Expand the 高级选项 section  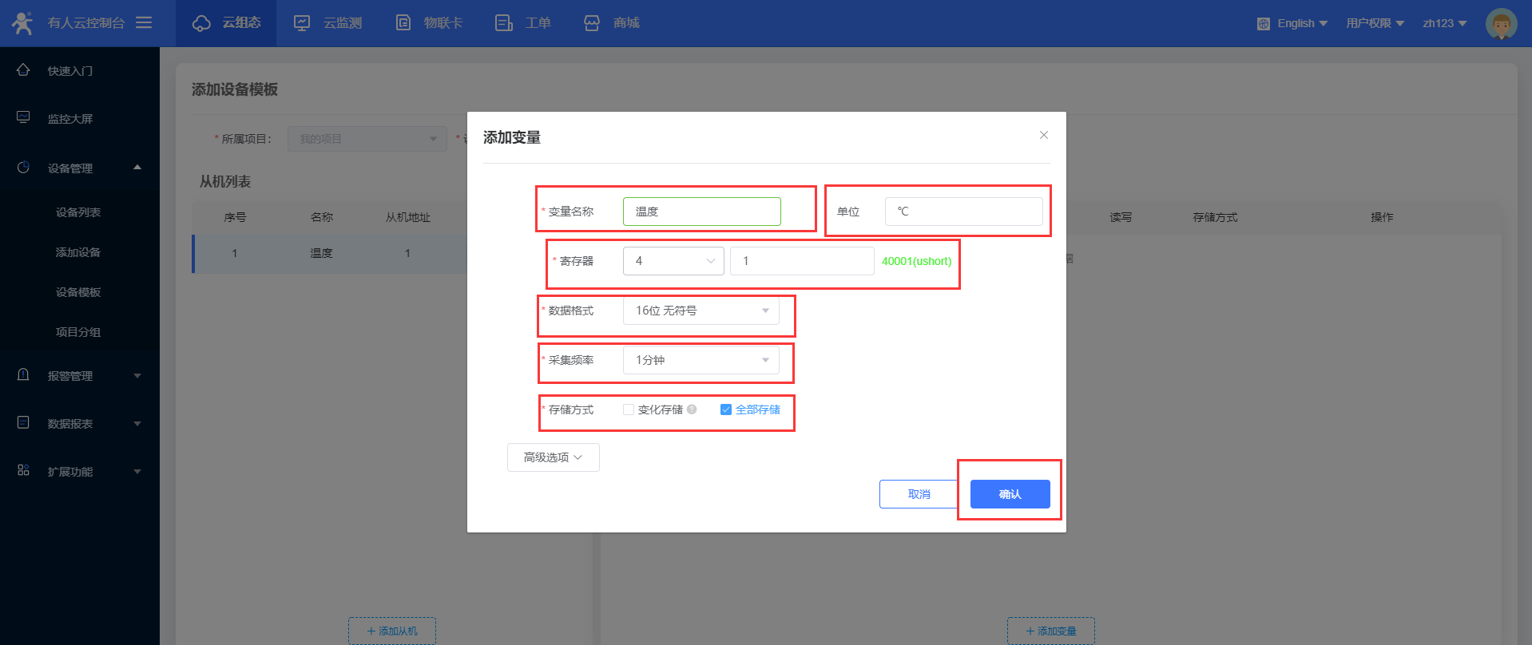(x=553, y=457)
